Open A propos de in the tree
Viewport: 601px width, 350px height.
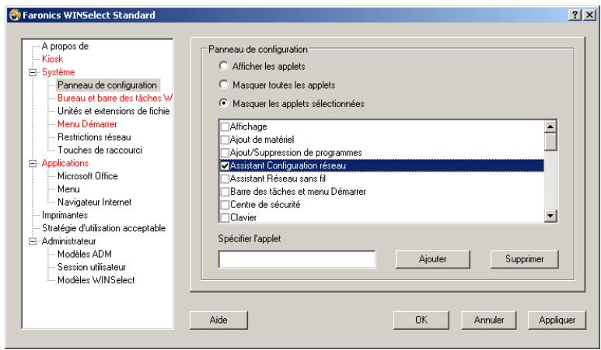pyautogui.click(x=65, y=47)
